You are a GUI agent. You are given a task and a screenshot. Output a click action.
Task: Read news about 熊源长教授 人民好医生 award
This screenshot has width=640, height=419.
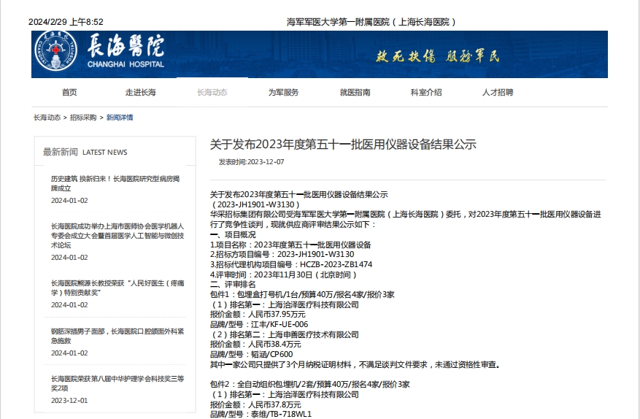pyautogui.click(x=117, y=288)
